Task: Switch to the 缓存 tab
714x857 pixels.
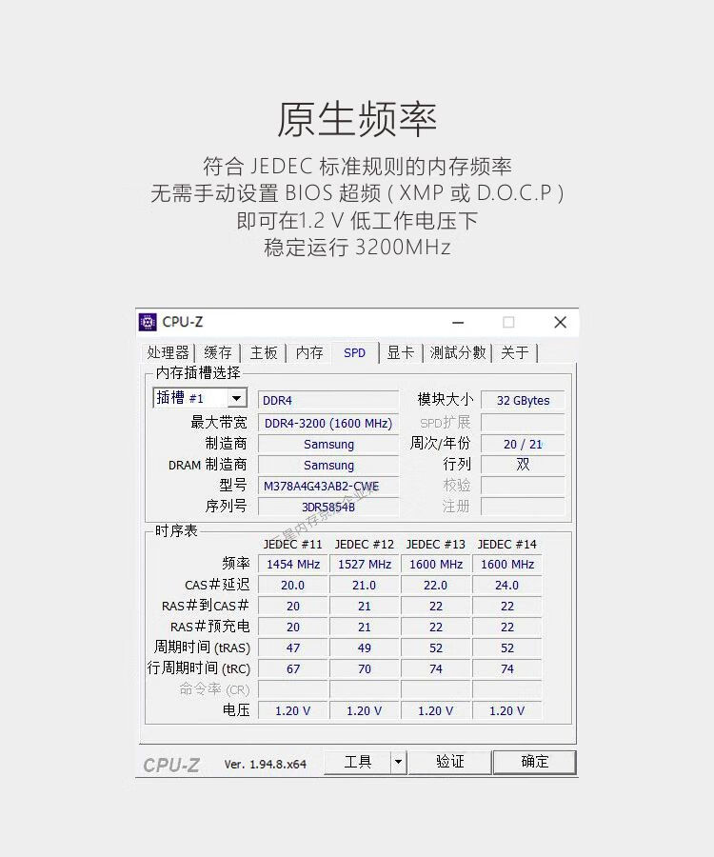Action: 217,352
